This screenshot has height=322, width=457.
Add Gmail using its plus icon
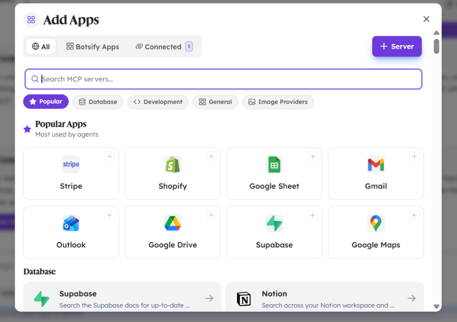click(x=414, y=157)
